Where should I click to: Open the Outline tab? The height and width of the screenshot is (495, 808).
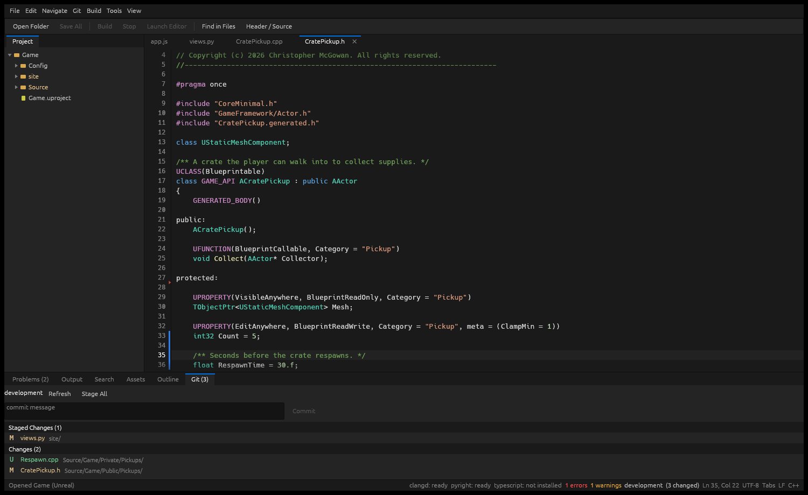168,379
